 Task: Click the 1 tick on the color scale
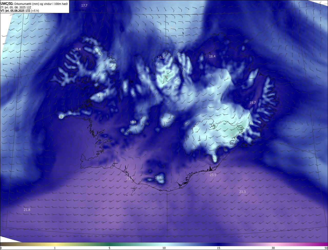[55, 248]
